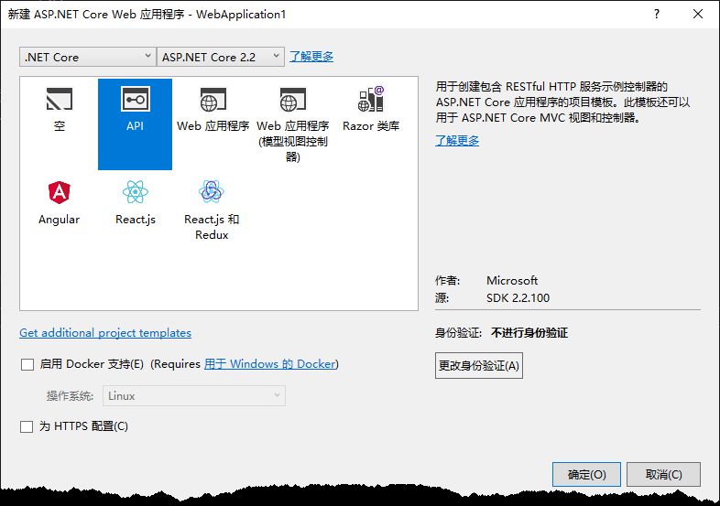The image size is (720, 506).
Task: Toggle the 为 HTTPS 配置 checkbox
Action: click(27, 426)
